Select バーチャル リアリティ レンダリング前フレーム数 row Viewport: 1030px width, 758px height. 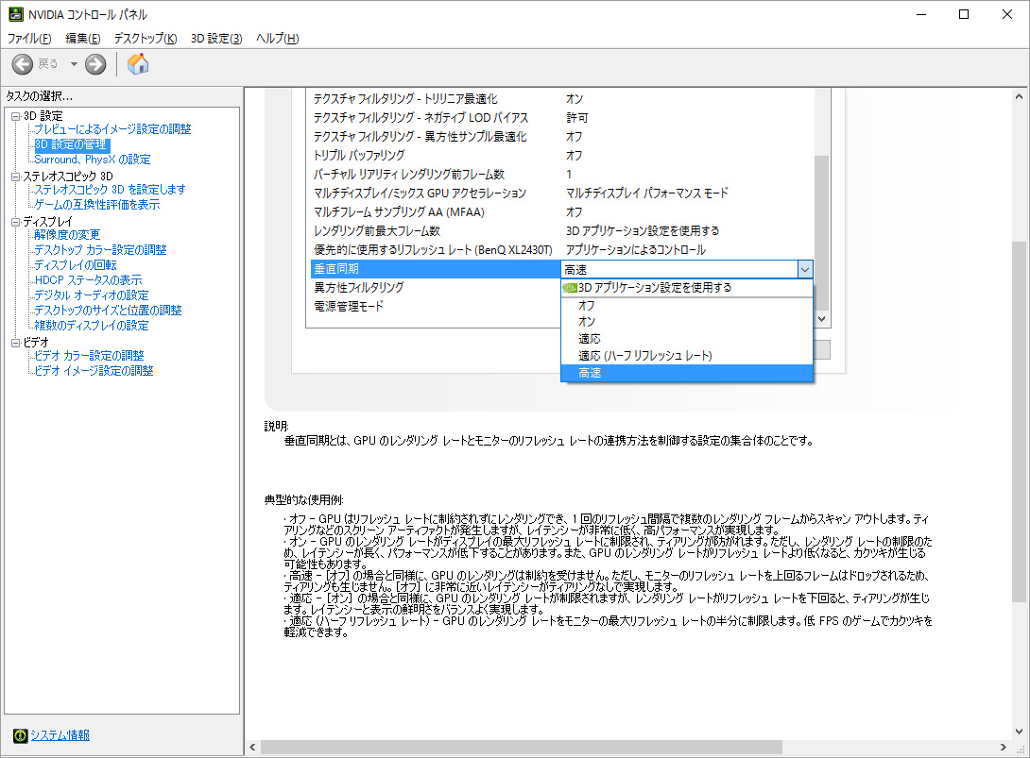click(x=561, y=175)
